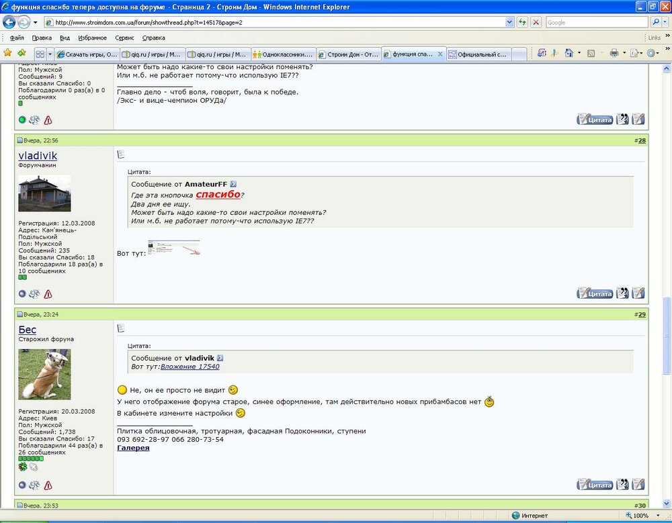672x523 pixels.
Task: Open Favorites Center star icon
Action: [x=7, y=53]
